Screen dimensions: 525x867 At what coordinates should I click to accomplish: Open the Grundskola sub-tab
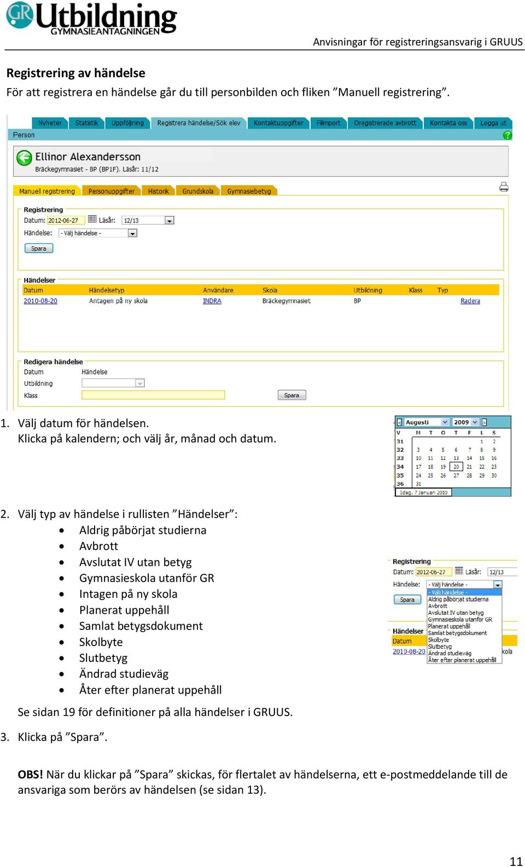(x=198, y=191)
